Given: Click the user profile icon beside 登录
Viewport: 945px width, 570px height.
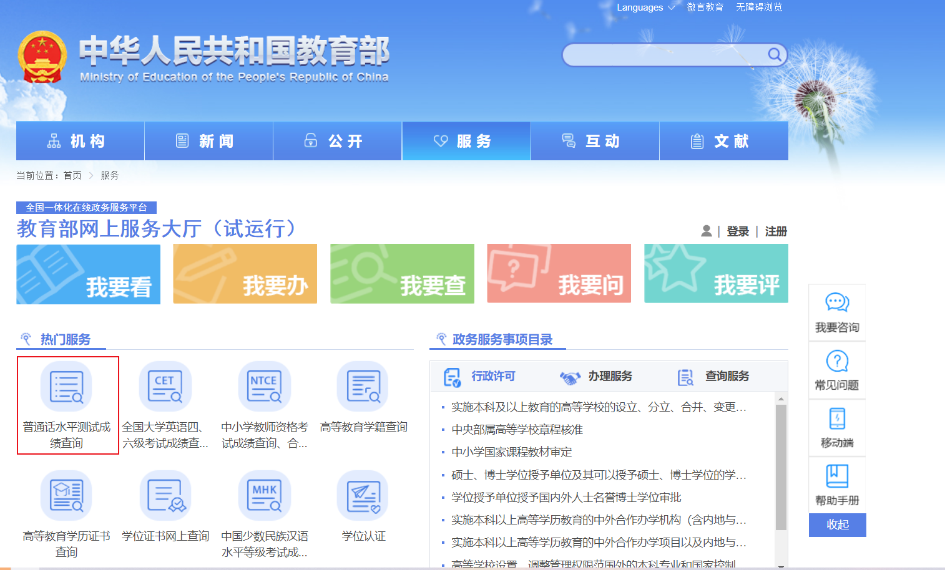Looking at the screenshot, I should click(707, 231).
